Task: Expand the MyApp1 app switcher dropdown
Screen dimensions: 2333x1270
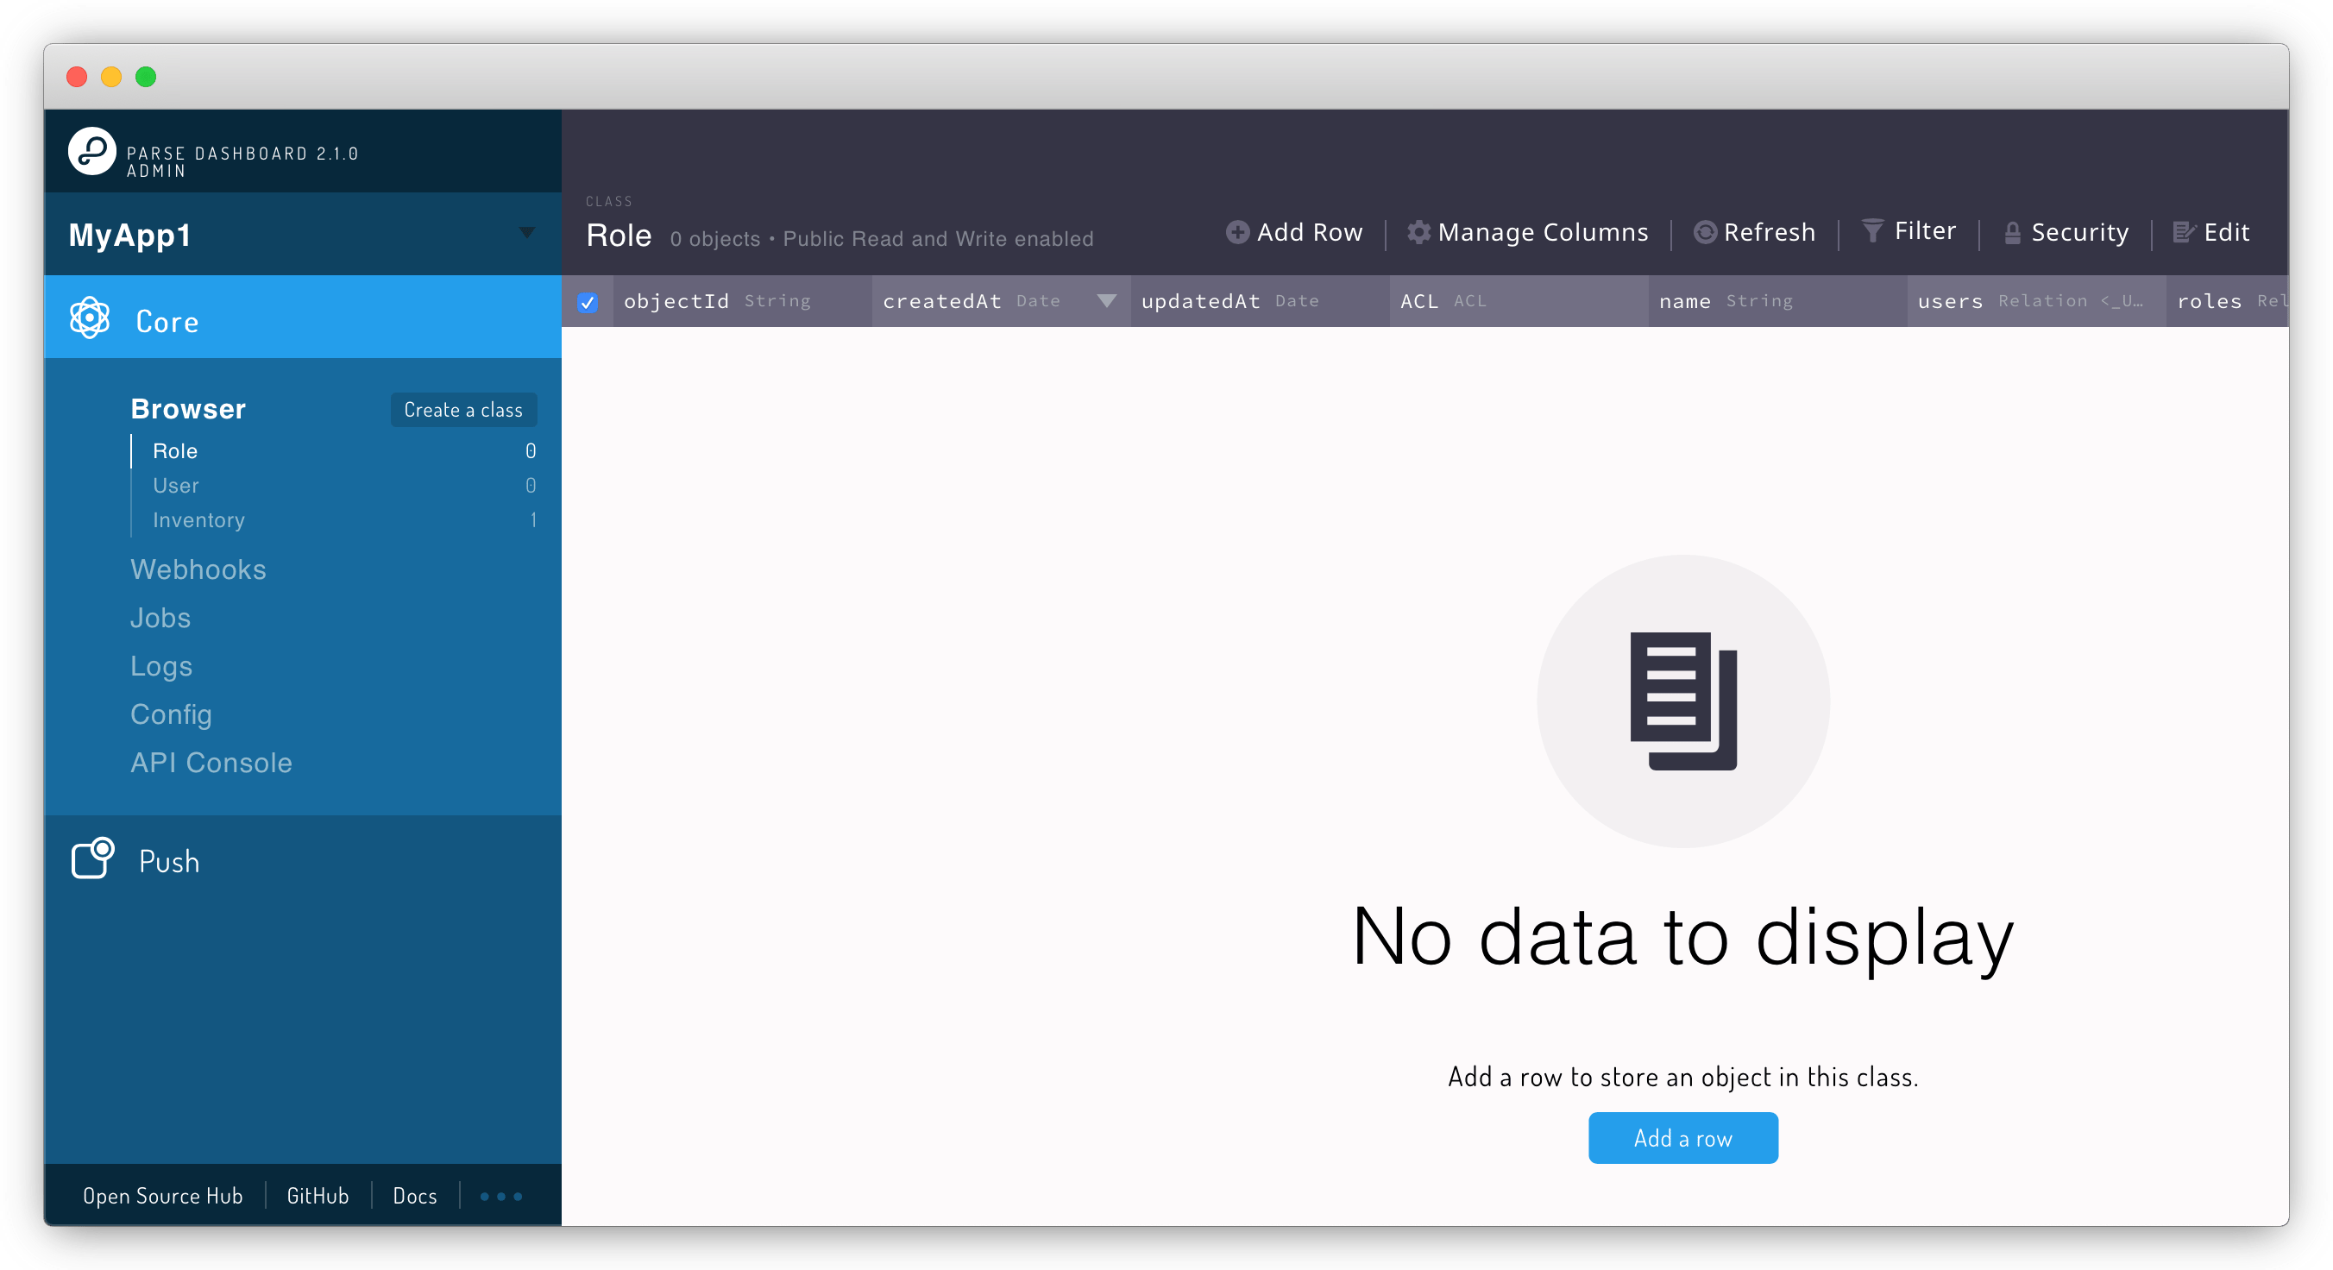Action: [x=526, y=233]
